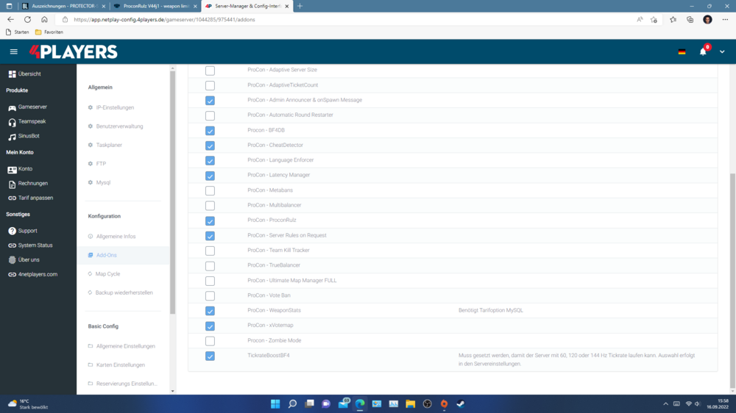Click the browser back arrow
The image size is (736, 413).
[10, 20]
